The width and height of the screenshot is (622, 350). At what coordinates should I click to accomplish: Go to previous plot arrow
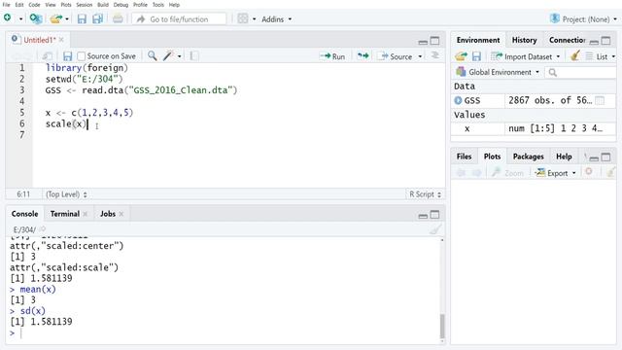tap(461, 173)
